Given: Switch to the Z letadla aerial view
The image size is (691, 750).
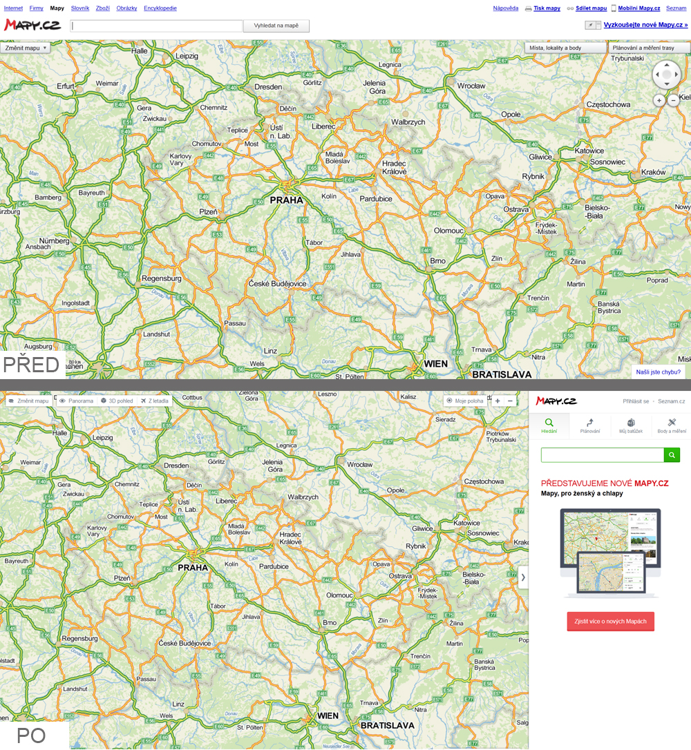Looking at the screenshot, I should [155, 401].
